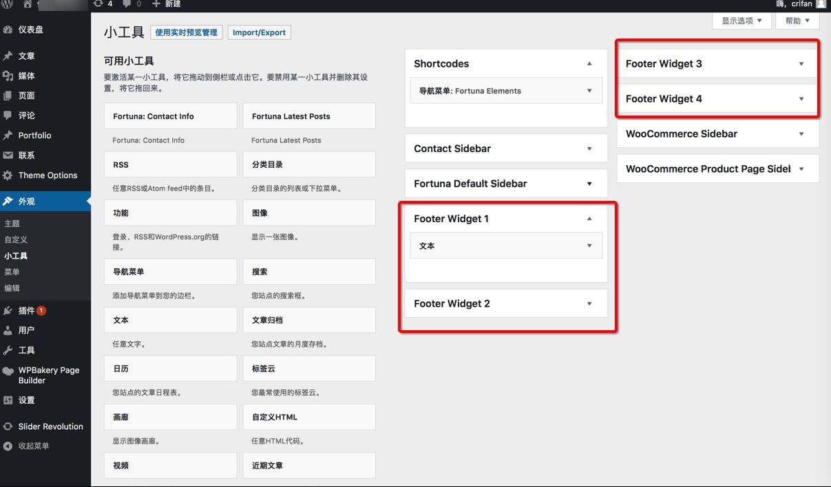Click the 仪表盘 dashboard icon
Viewport: 831px width, 487px height.
[8, 30]
